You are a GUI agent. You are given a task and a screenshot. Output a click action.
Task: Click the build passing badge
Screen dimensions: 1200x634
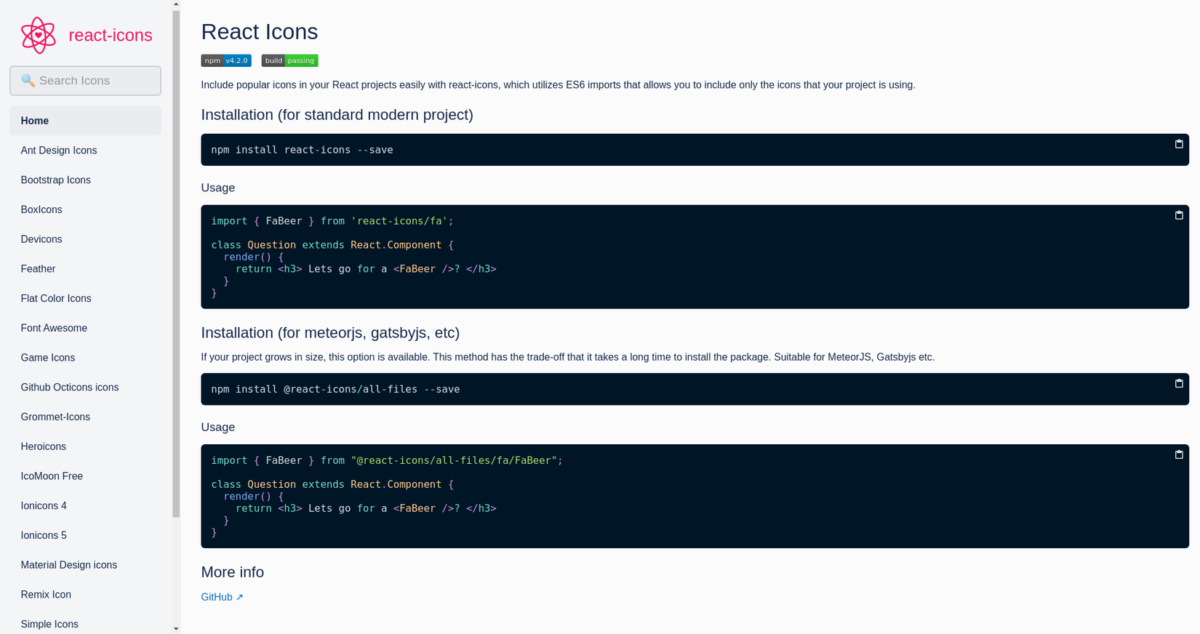click(x=289, y=61)
